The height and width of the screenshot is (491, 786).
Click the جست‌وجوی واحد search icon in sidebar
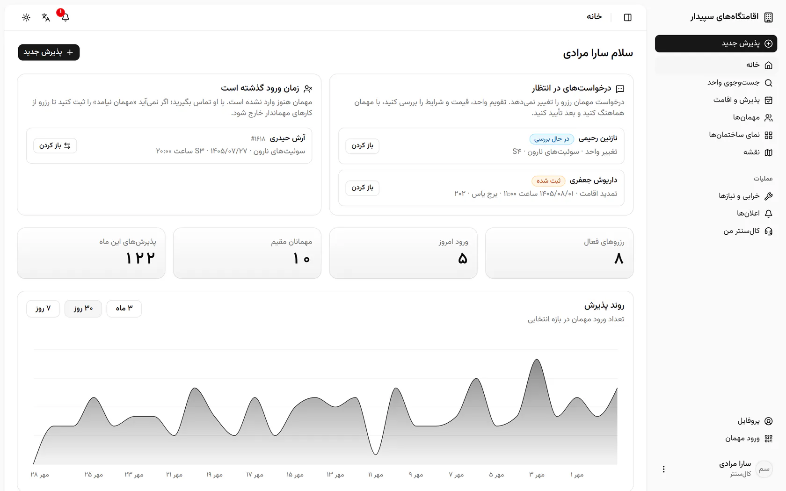coord(768,83)
